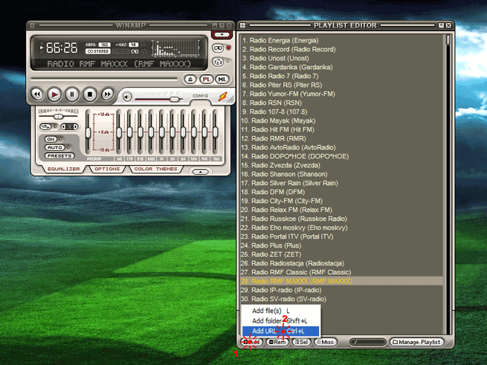The height and width of the screenshot is (365, 487).
Task: Open the Misc playlist menu
Action: [x=325, y=342]
